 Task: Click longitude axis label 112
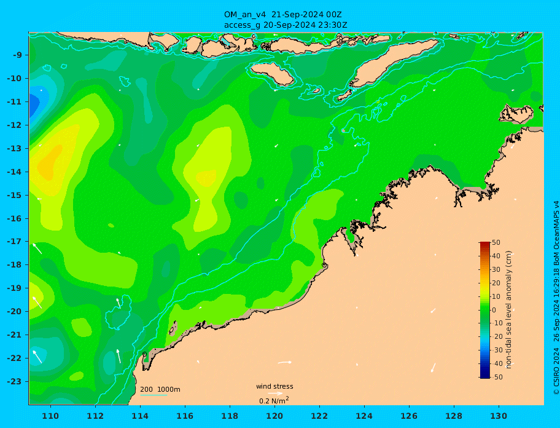point(95,416)
